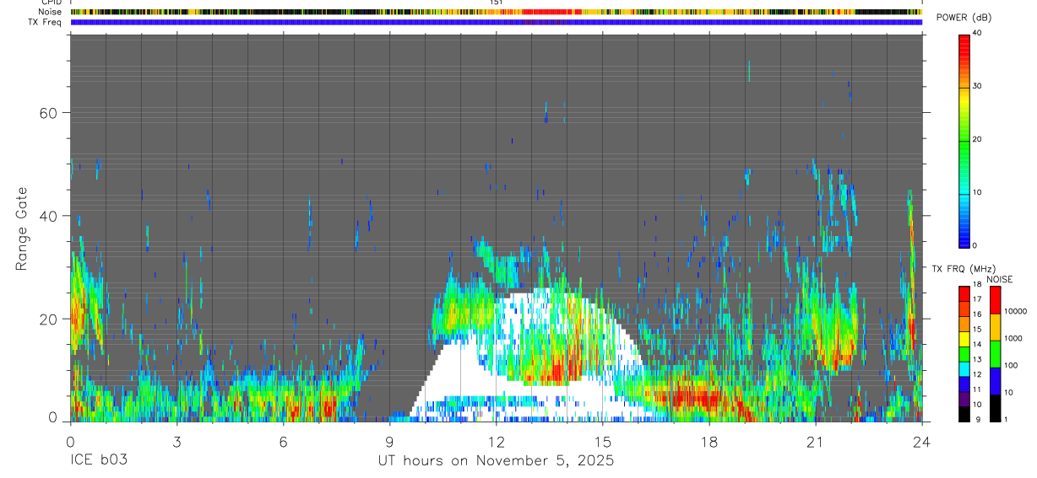Click the 3 tick on the UT hours axis
The height and width of the screenshot is (478, 1037).
pyautogui.click(x=176, y=441)
